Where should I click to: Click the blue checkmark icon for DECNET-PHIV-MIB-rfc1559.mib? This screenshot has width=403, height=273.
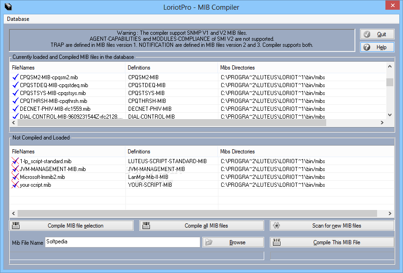click(x=15, y=108)
